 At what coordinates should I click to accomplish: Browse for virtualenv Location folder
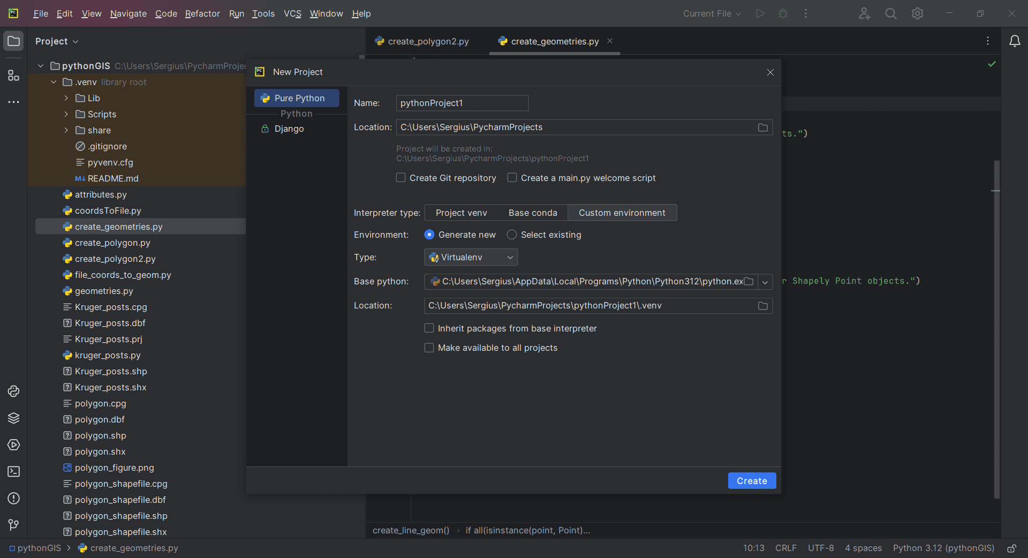point(763,306)
